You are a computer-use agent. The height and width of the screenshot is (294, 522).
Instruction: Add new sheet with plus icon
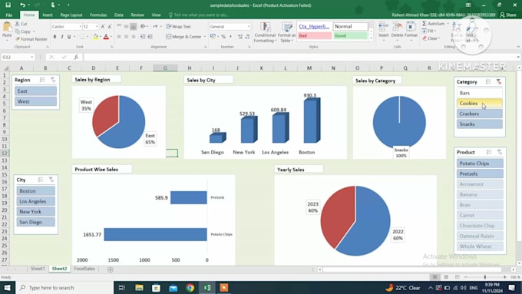point(111,269)
